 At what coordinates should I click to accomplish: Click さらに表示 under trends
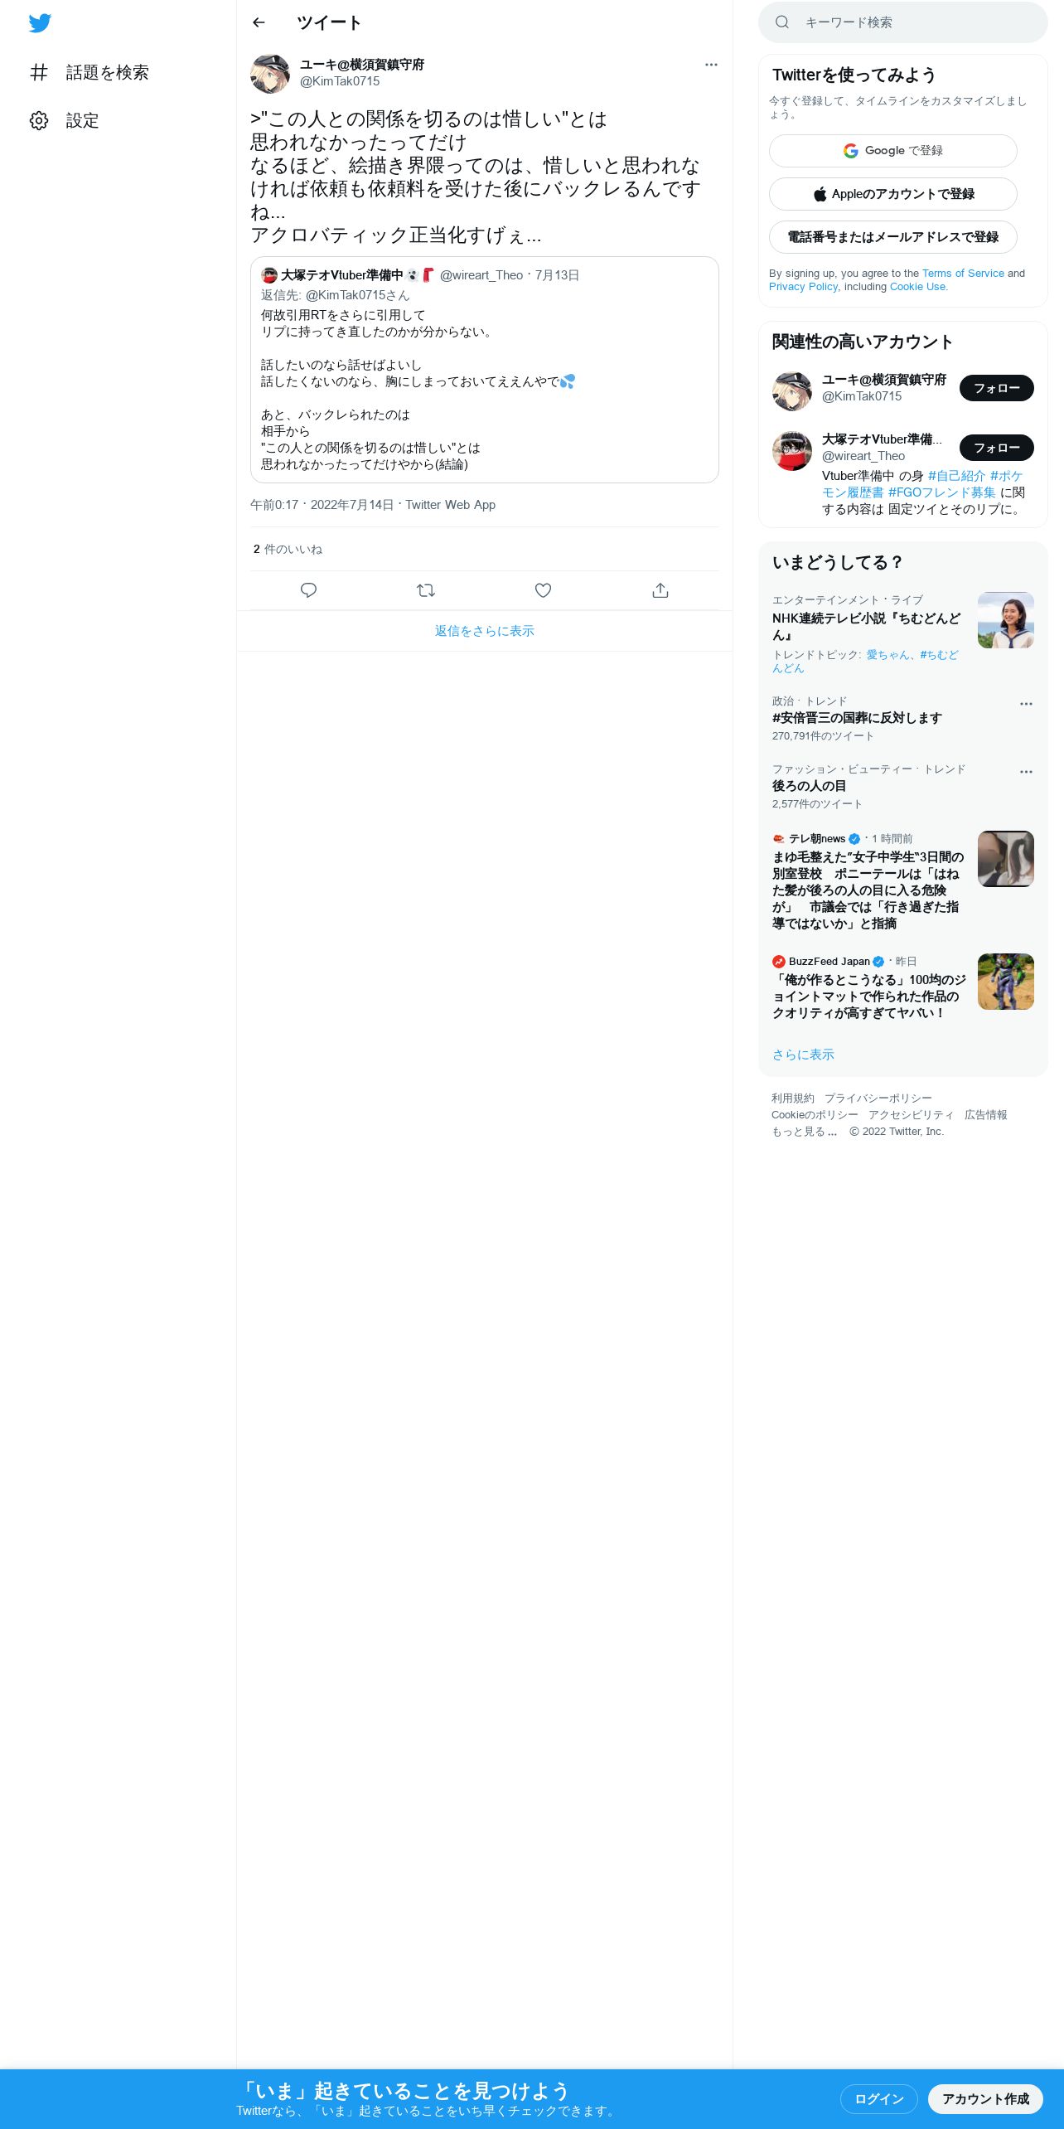(x=803, y=1055)
